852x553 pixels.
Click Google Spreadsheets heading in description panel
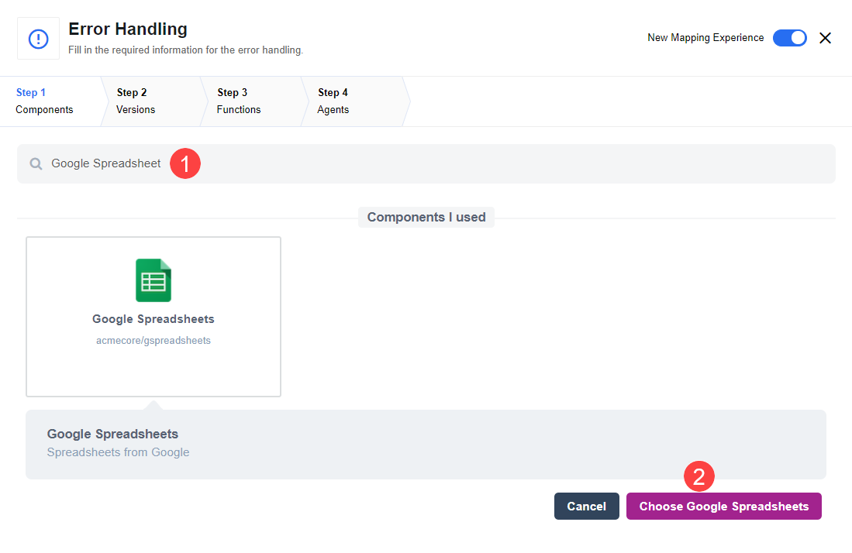[x=112, y=434]
